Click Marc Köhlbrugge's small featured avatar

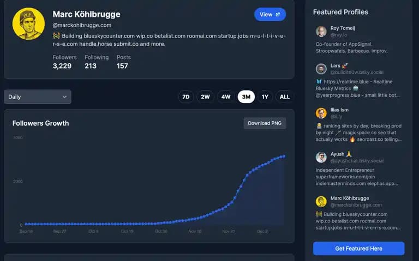pos(321,202)
